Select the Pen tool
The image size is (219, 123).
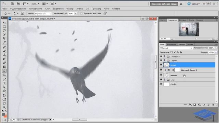click(x=4, y=79)
